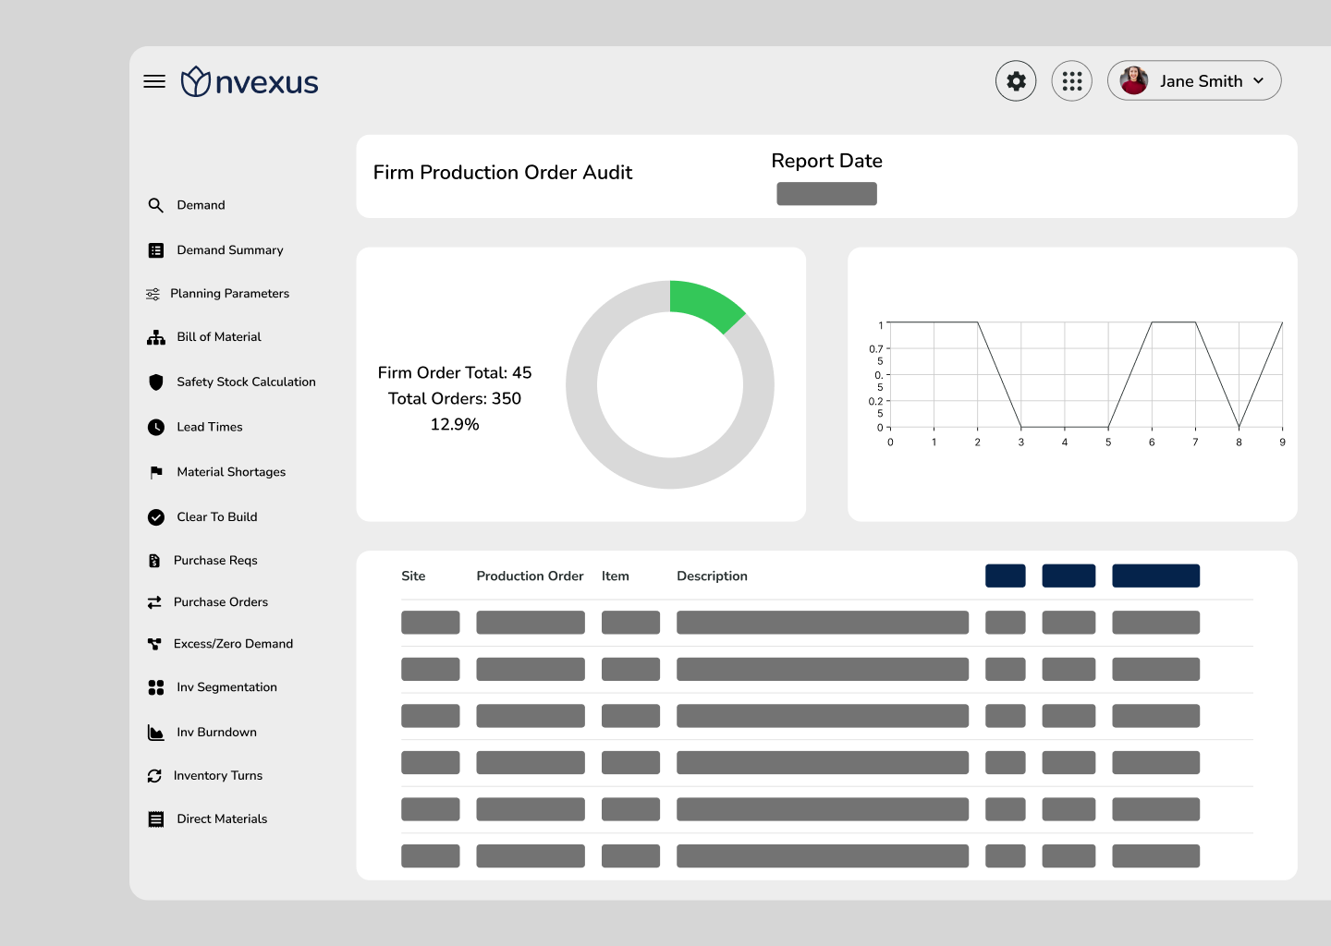The height and width of the screenshot is (946, 1331).
Task: Click the Clear To Build checkmark icon
Action: click(156, 517)
